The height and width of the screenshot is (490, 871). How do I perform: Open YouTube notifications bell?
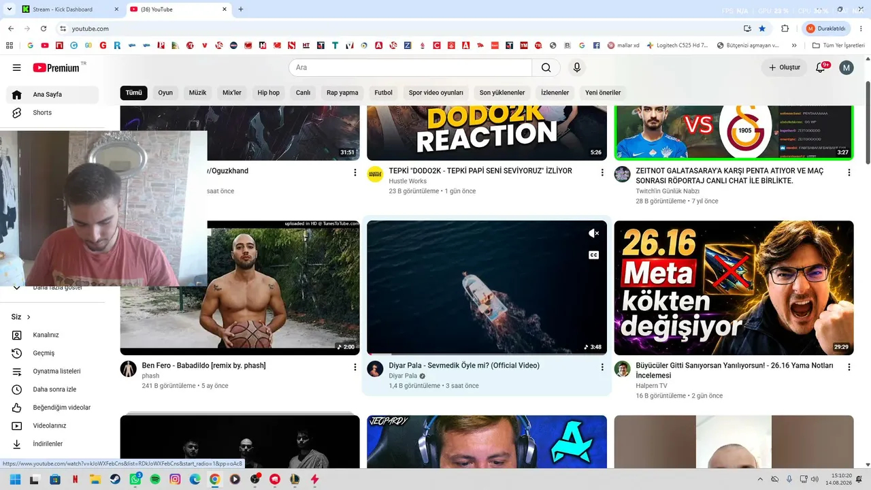821,67
